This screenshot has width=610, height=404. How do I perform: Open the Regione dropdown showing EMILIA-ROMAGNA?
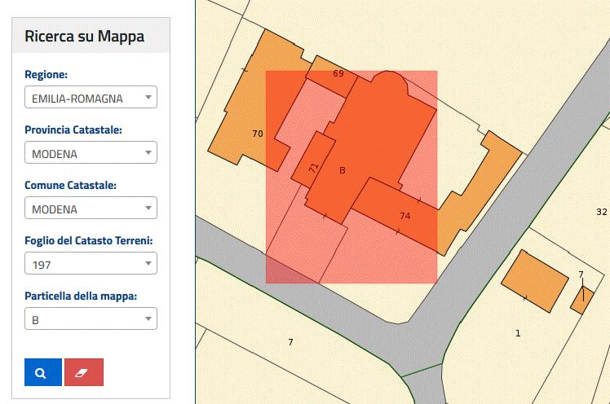click(x=91, y=99)
